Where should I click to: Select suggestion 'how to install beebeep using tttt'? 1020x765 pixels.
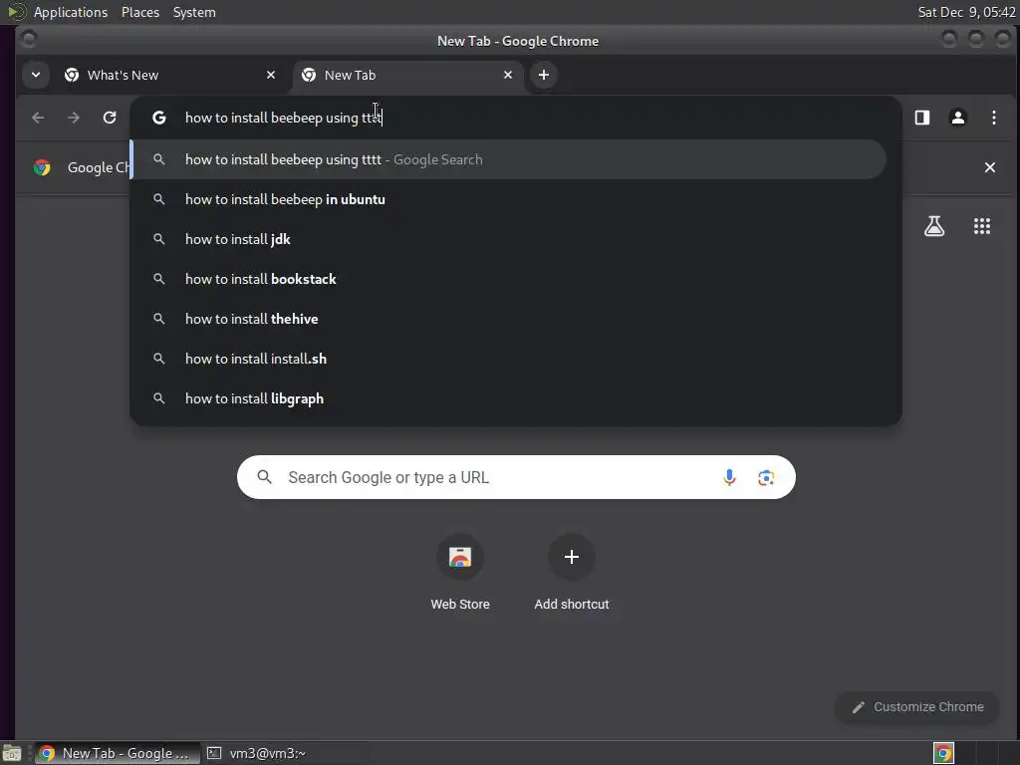(x=509, y=159)
